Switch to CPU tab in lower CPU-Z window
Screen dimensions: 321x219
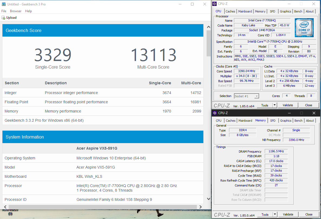[219, 121]
